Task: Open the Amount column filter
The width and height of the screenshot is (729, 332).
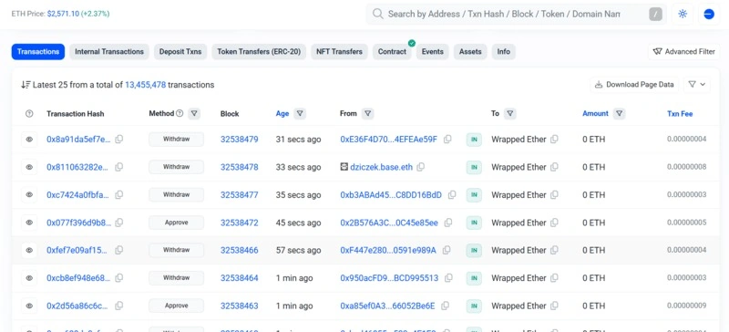Action: click(x=620, y=114)
